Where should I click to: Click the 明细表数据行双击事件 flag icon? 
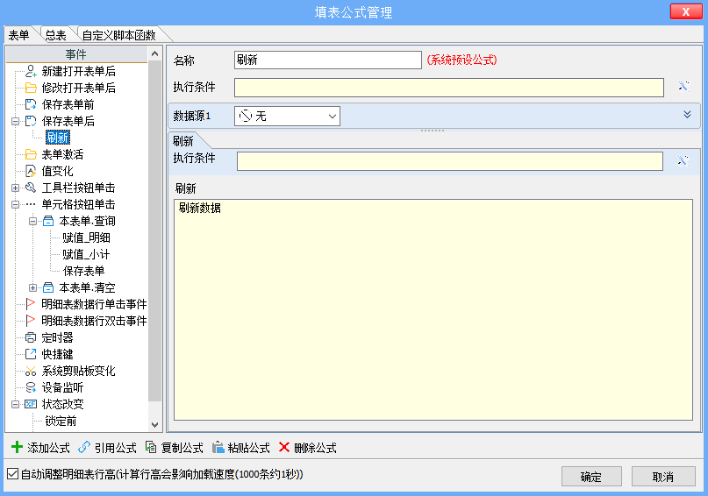point(31,321)
